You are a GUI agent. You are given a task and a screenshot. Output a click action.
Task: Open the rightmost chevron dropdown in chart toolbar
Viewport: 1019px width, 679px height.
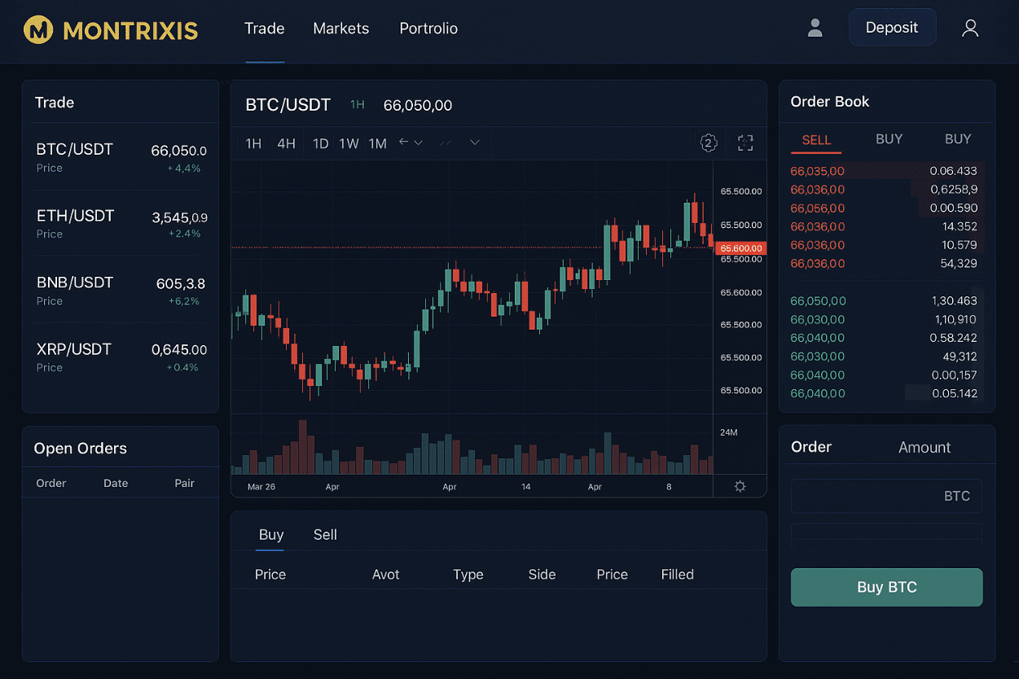point(475,142)
